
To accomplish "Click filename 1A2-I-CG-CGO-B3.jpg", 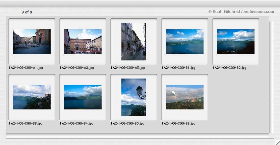I will 26,124.
